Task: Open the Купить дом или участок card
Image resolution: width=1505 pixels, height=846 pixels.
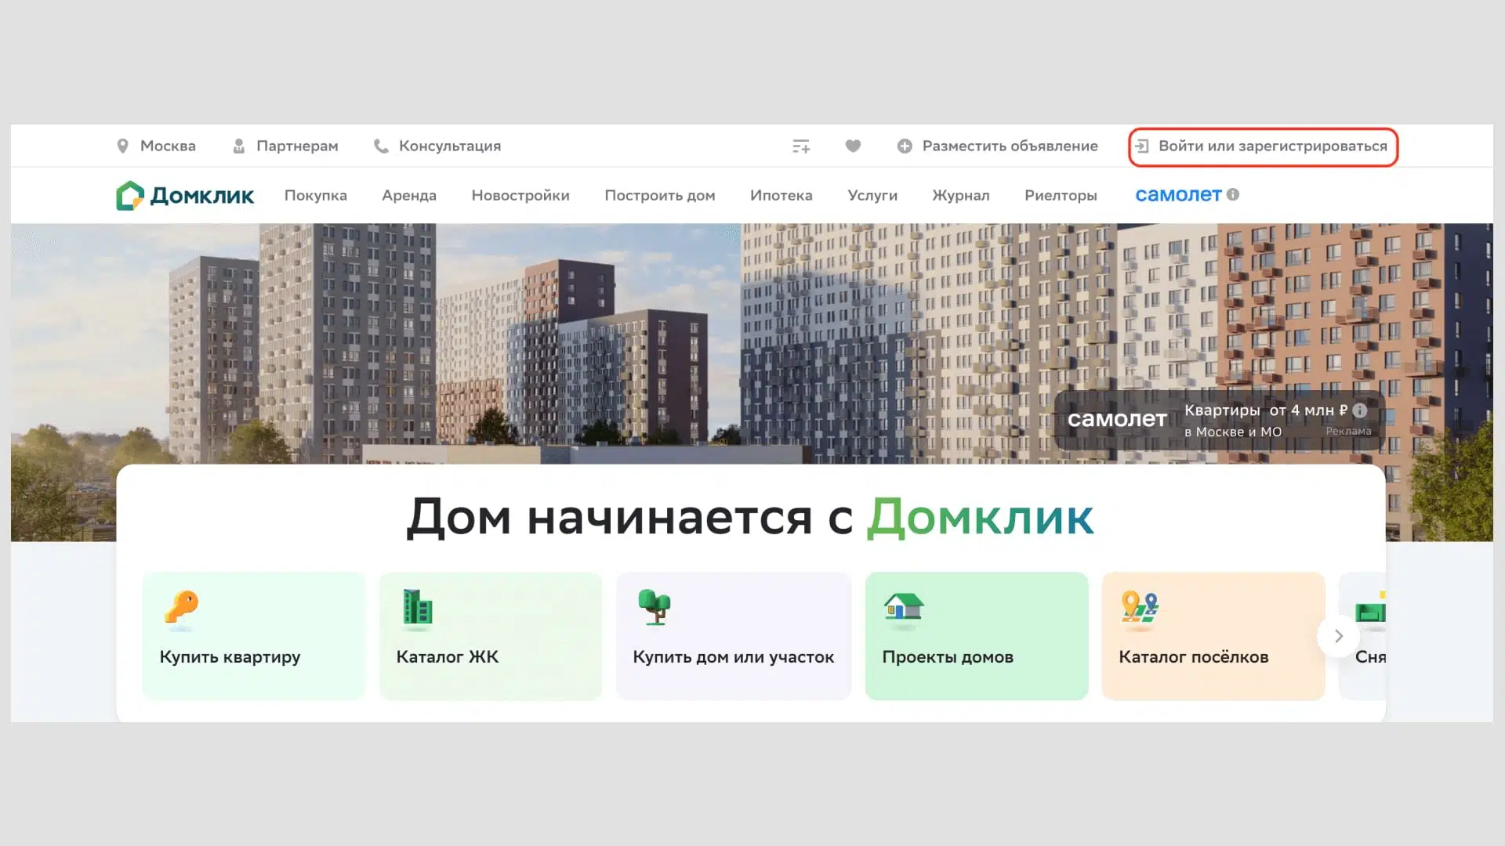Action: click(734, 636)
